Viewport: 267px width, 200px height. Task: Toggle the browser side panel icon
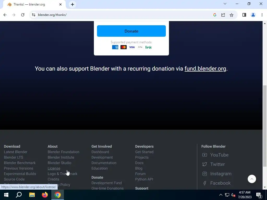244,15
